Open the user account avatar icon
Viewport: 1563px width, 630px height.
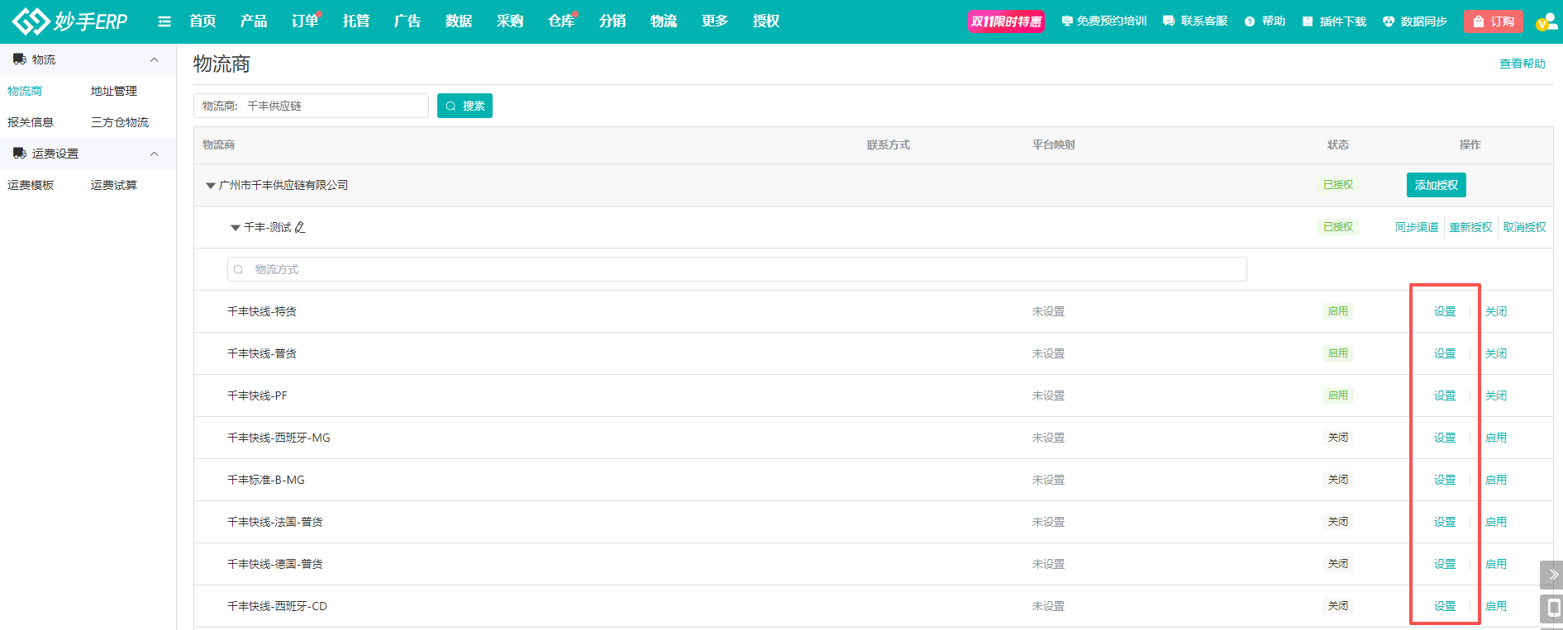1546,22
